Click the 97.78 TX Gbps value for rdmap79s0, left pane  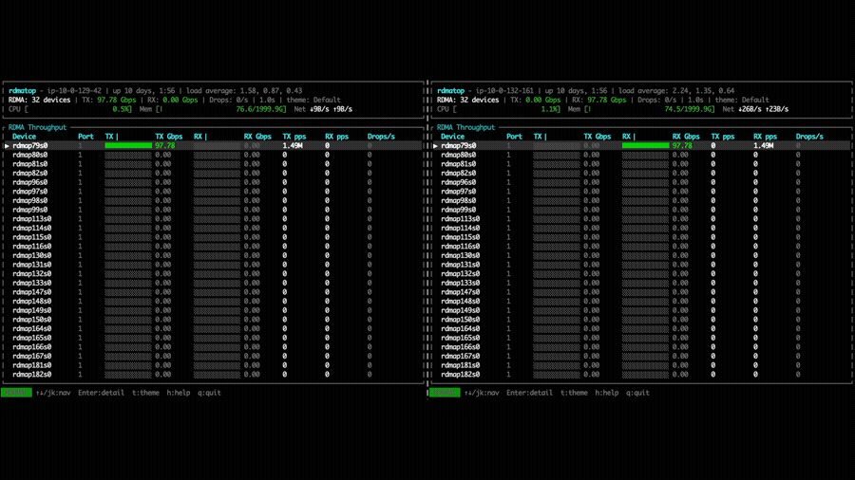pos(164,146)
